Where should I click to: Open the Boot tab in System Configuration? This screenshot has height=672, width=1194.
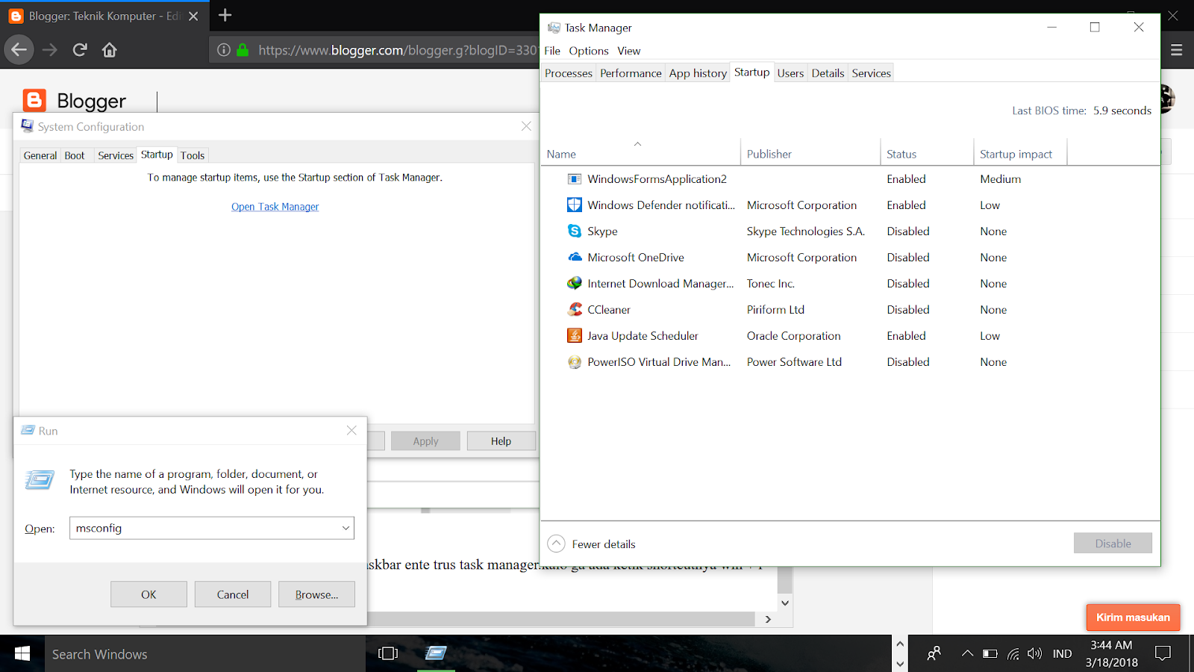(x=75, y=155)
